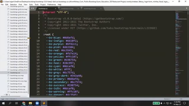
Task: Click the Sublime Text taskbar icon
Action: [44, 103]
